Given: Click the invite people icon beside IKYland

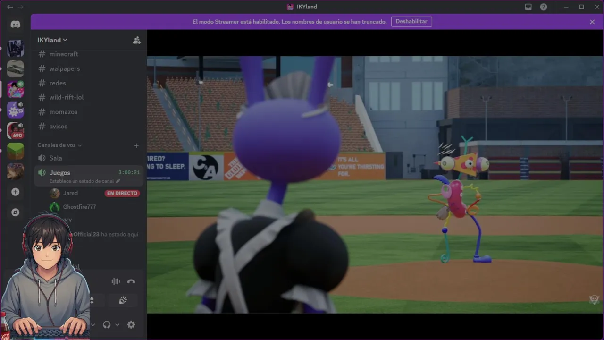Looking at the screenshot, I should click(x=137, y=40).
